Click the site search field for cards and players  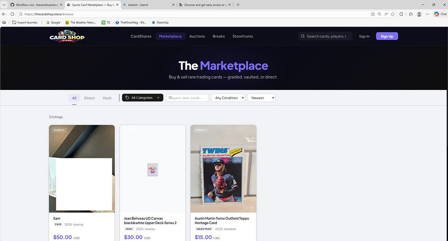pyautogui.click(x=325, y=36)
